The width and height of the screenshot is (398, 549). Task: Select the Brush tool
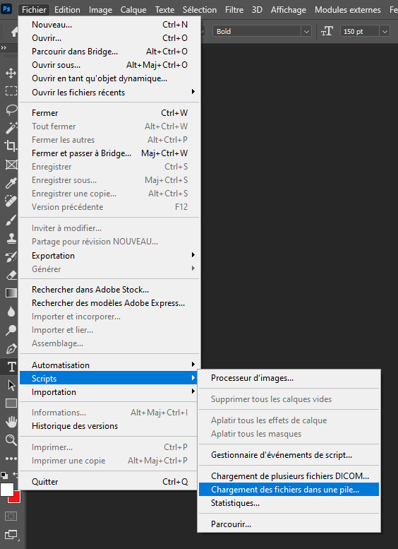pyautogui.click(x=11, y=220)
